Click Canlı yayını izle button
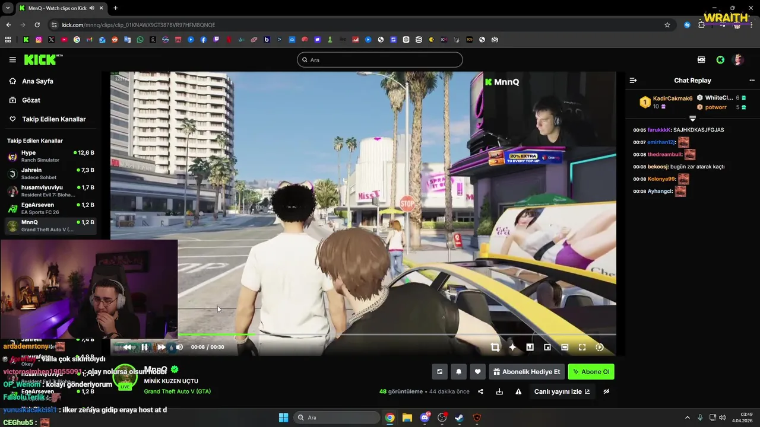The width and height of the screenshot is (760, 427). 562,391
